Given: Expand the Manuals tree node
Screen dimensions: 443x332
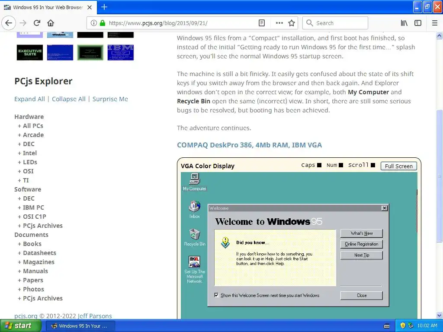Looking at the screenshot, I should point(33,271).
